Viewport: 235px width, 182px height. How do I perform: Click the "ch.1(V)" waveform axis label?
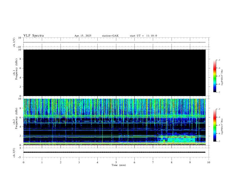pyautogui.click(x=14, y=42)
